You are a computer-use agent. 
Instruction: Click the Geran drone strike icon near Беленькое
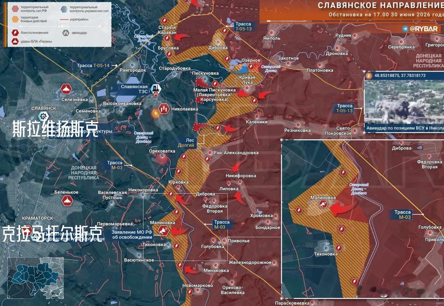[x=67, y=201]
